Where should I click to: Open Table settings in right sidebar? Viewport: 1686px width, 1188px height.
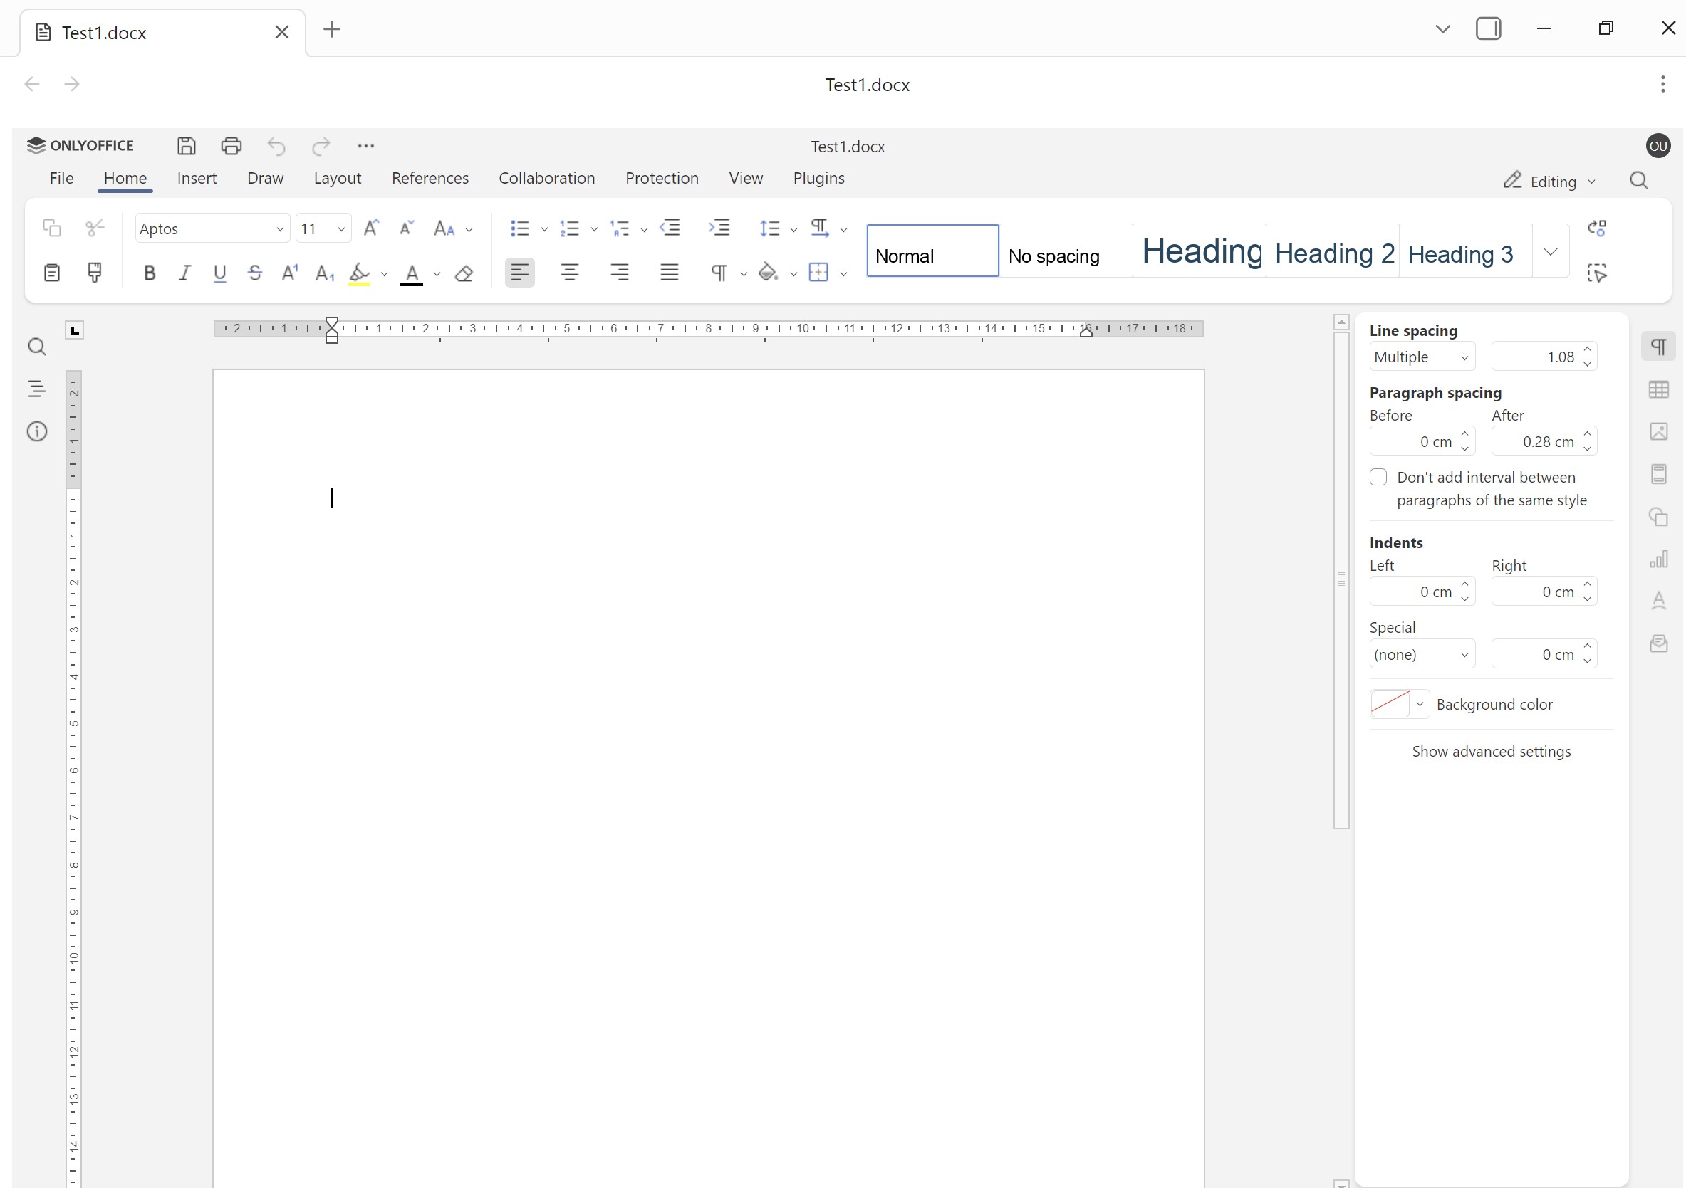pos(1659,389)
